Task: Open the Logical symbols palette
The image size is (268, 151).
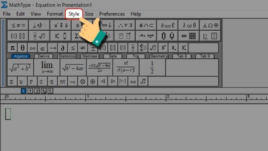Action: [x=125, y=25]
